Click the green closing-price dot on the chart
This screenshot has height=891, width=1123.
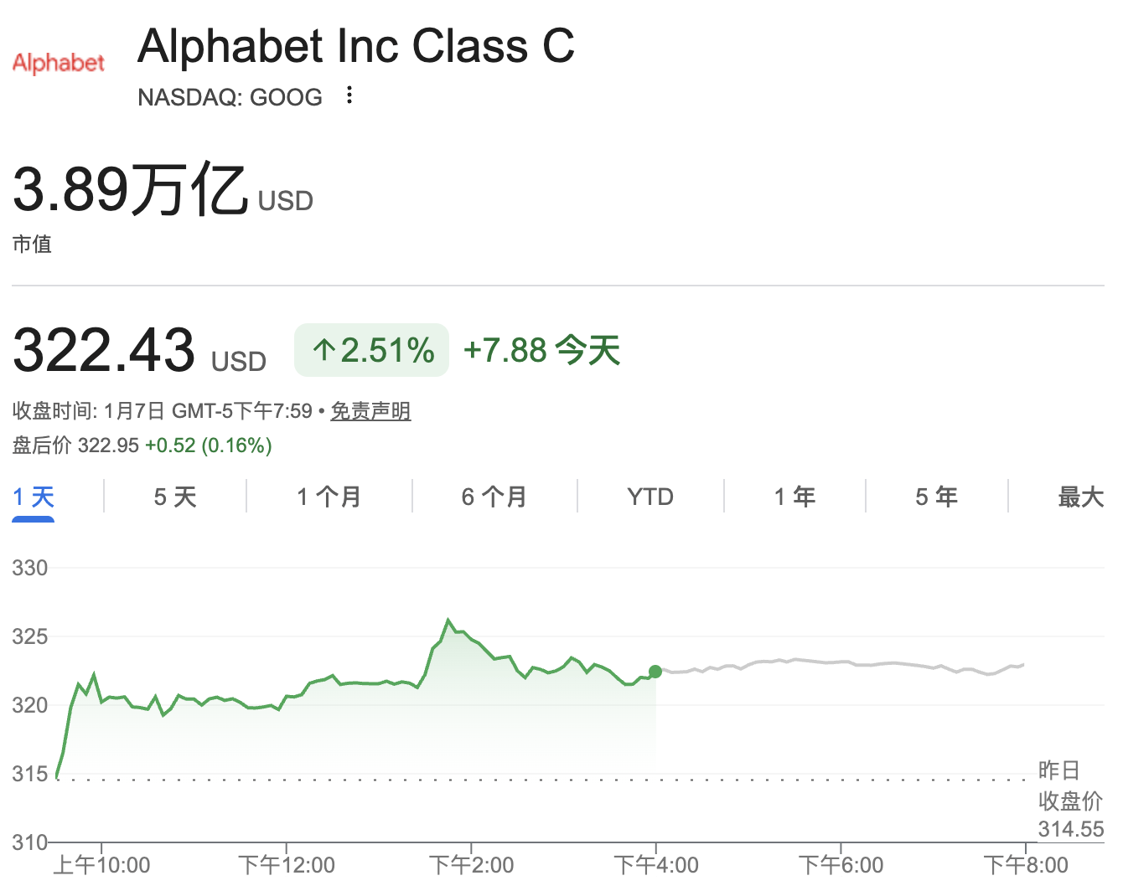tap(655, 671)
